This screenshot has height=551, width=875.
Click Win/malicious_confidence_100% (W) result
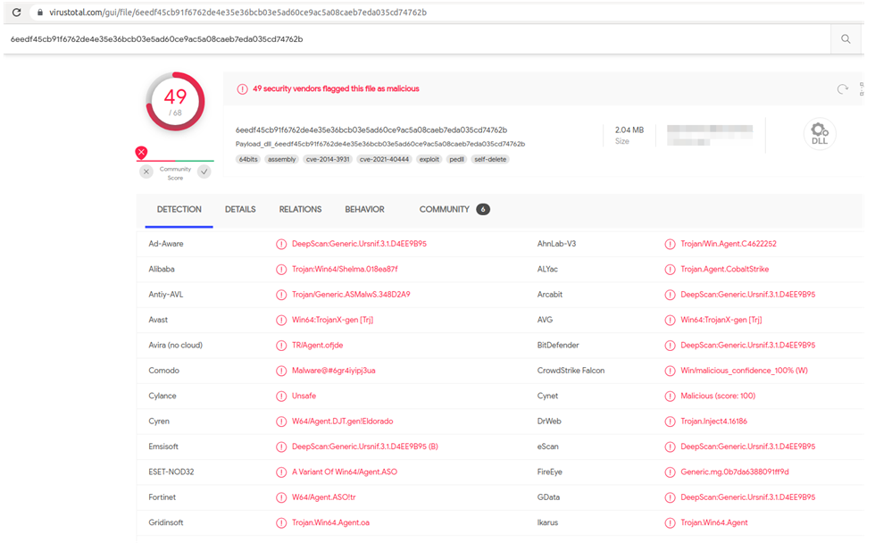(744, 371)
